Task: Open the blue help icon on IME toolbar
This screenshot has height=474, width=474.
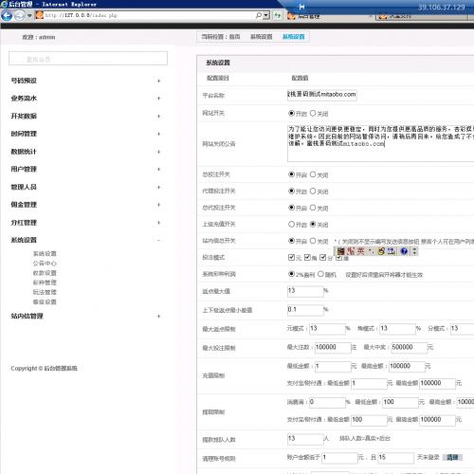Action: coord(404,251)
